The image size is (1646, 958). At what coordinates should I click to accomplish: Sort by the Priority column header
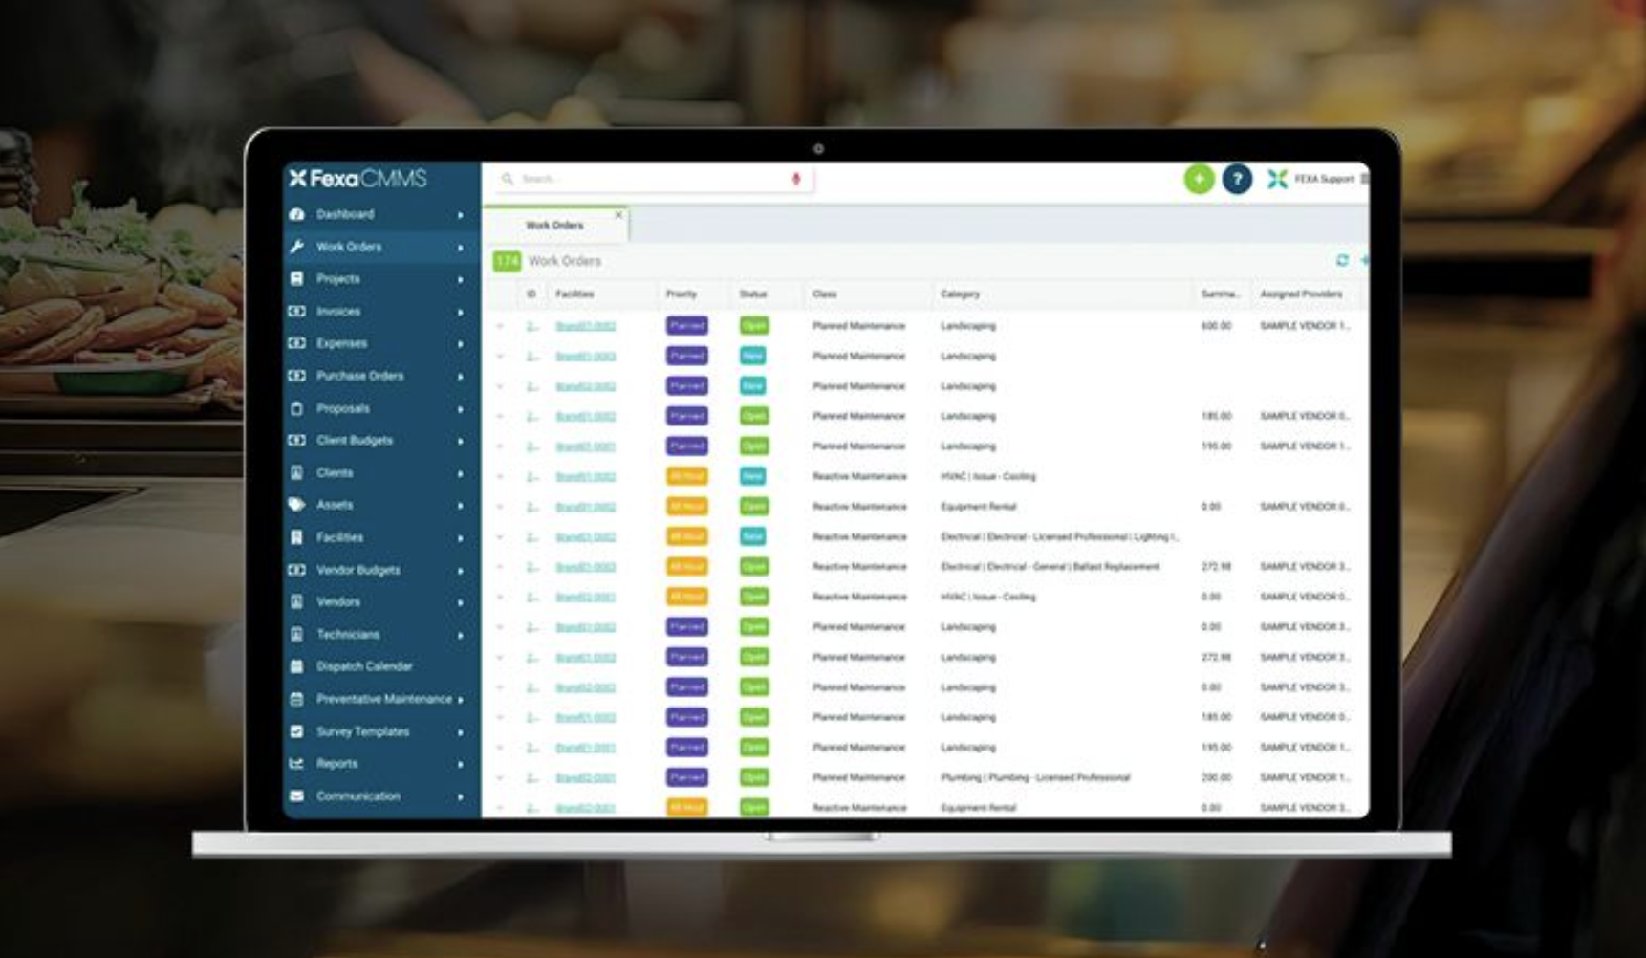(682, 294)
